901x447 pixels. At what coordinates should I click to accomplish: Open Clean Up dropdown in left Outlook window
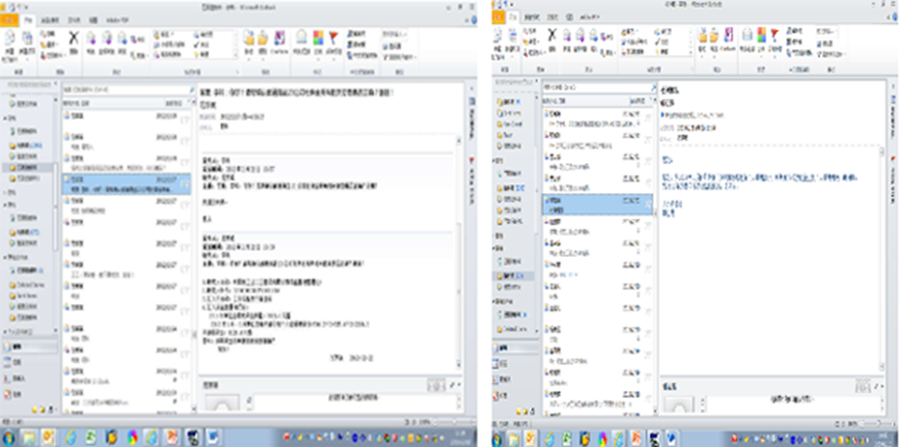49,44
